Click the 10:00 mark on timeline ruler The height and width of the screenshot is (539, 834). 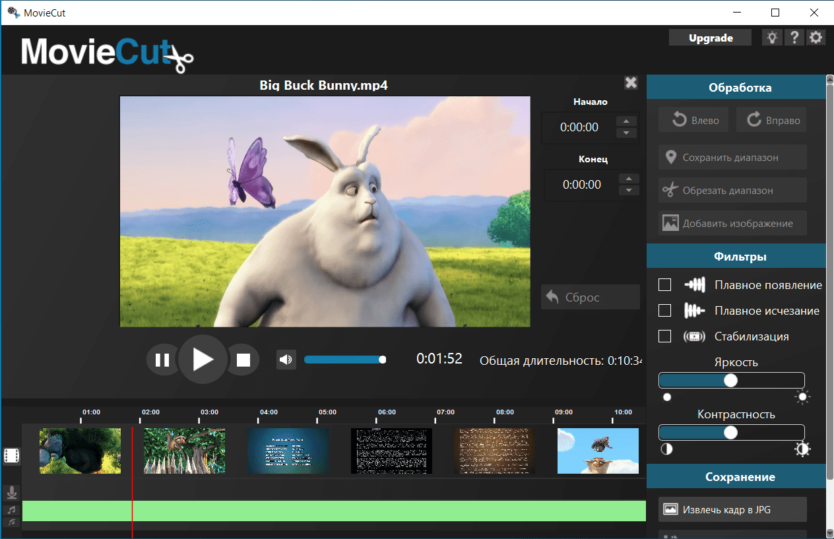pyautogui.click(x=623, y=412)
